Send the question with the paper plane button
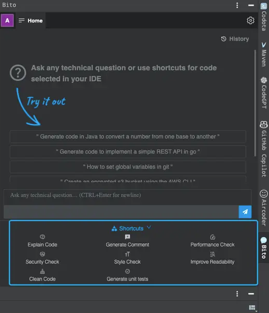269x313 pixels. coord(245,212)
